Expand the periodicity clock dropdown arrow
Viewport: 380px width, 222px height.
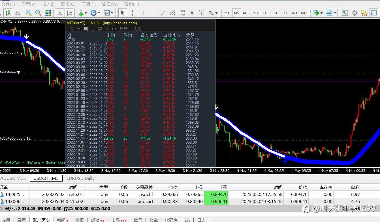click(x=99, y=13)
